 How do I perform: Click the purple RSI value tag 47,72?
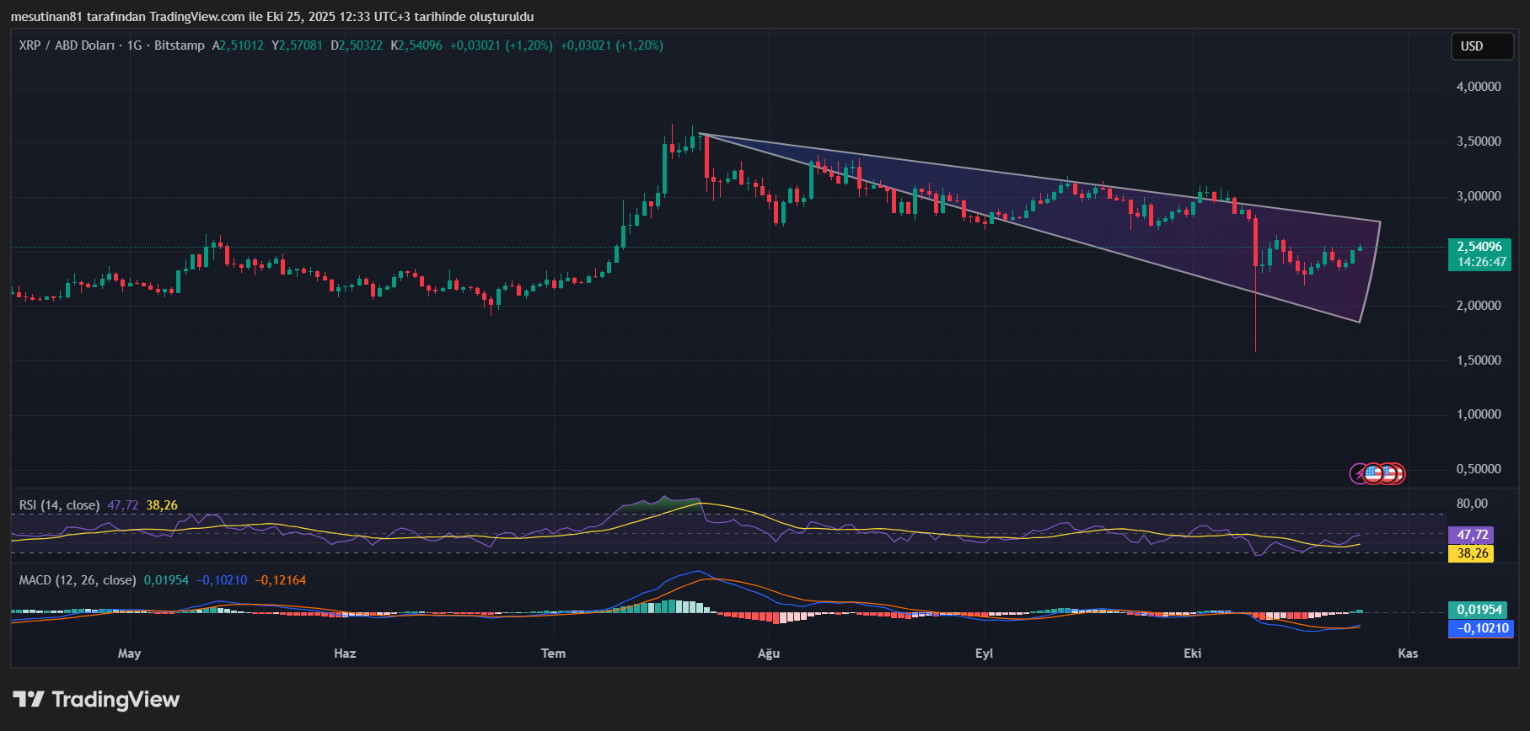pos(1471,535)
